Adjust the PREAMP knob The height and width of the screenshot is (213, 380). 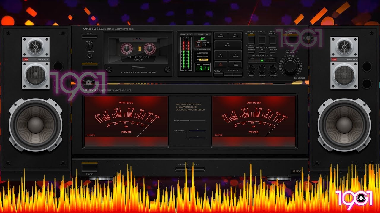tap(273, 69)
